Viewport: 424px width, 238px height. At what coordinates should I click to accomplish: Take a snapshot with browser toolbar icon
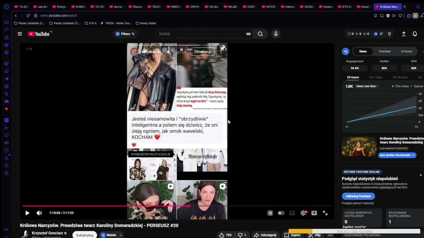382,16
